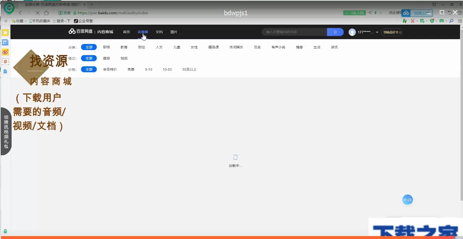463x239 pixels.
Task: Open the 手机收藏夹 bookmark
Action: [40, 21]
